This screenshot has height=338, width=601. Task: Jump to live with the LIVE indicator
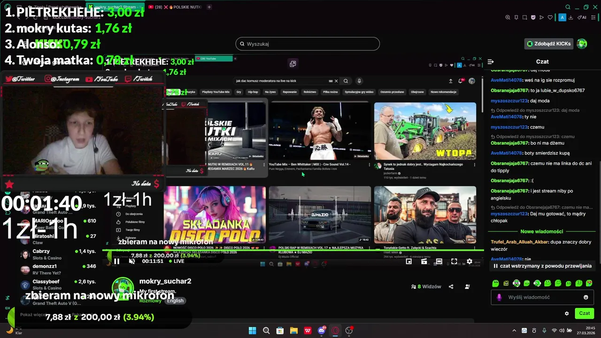coord(177,261)
